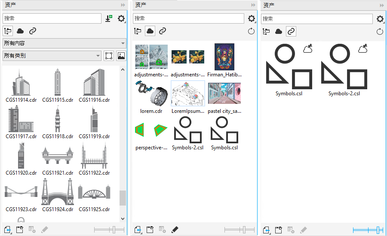Click the refresh icon in the middle panel

[252, 31]
